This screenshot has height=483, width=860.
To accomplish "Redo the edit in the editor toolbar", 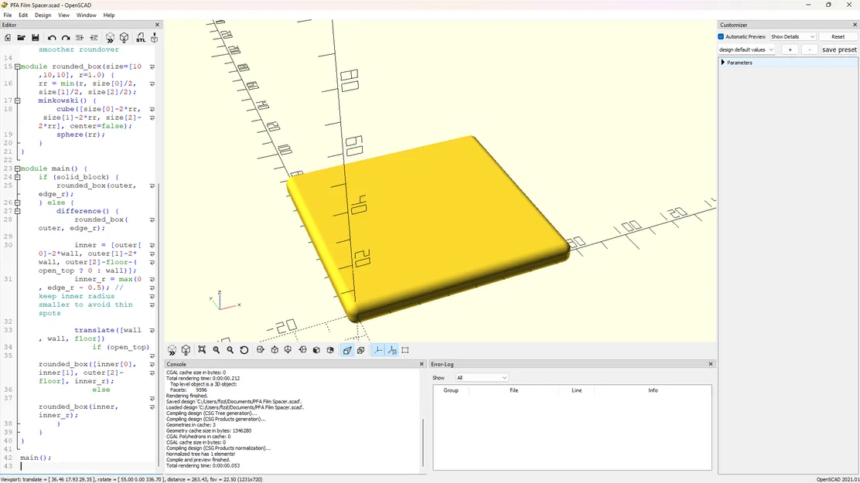I will [x=66, y=37].
